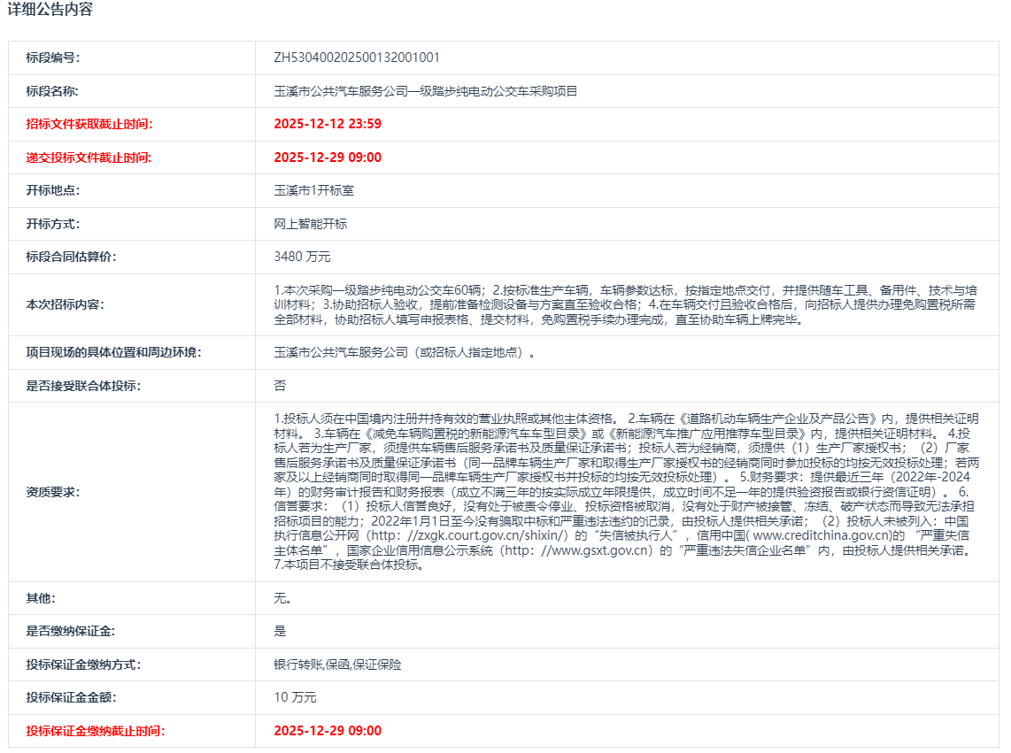Click the 是否缴纳保证金 label
Viewport: 1011px width, 753px height.
tap(71, 631)
